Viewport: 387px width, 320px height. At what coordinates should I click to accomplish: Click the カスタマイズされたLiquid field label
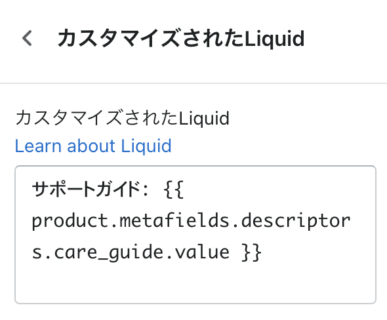click(123, 117)
